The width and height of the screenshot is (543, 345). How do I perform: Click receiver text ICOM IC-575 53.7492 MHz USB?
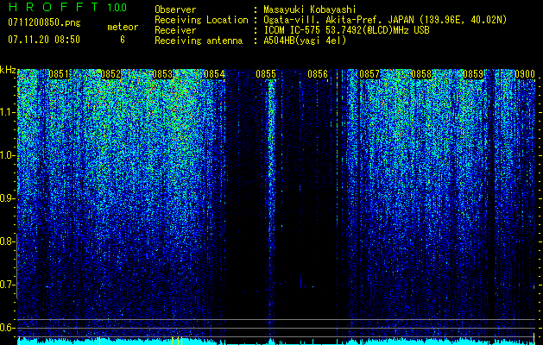pyautogui.click(x=346, y=30)
